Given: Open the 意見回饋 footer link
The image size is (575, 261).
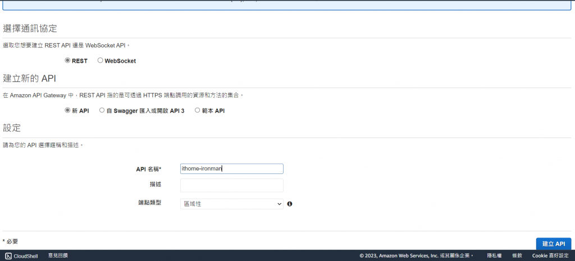Looking at the screenshot, I should click(x=58, y=255).
